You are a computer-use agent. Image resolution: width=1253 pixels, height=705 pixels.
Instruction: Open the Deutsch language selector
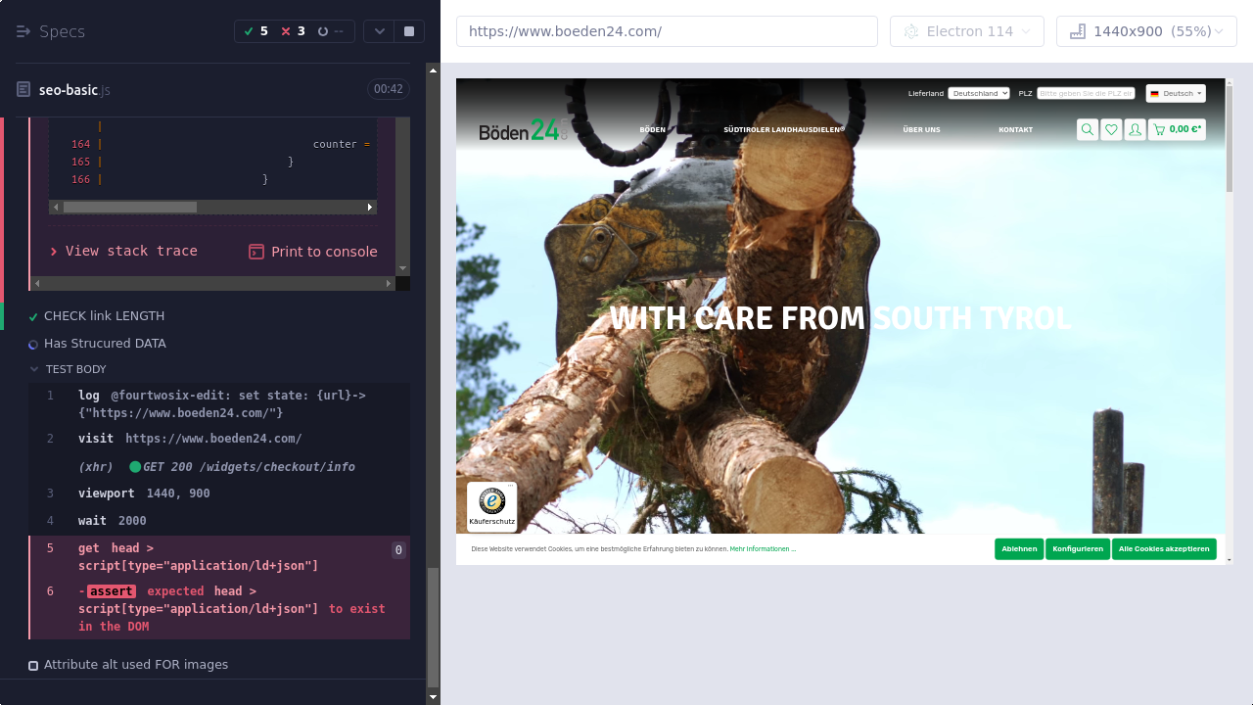(1176, 93)
